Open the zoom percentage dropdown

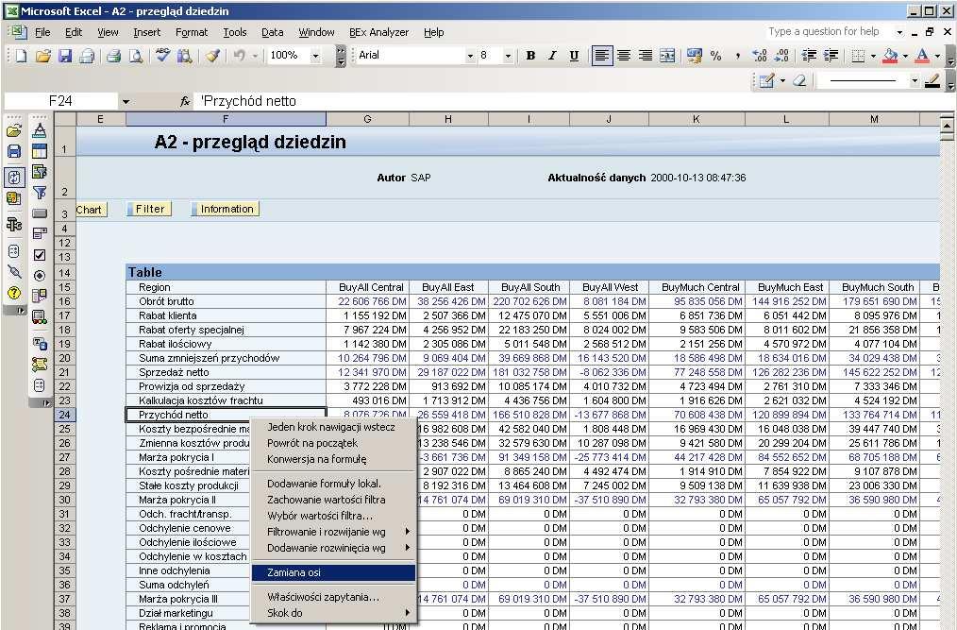[315, 56]
